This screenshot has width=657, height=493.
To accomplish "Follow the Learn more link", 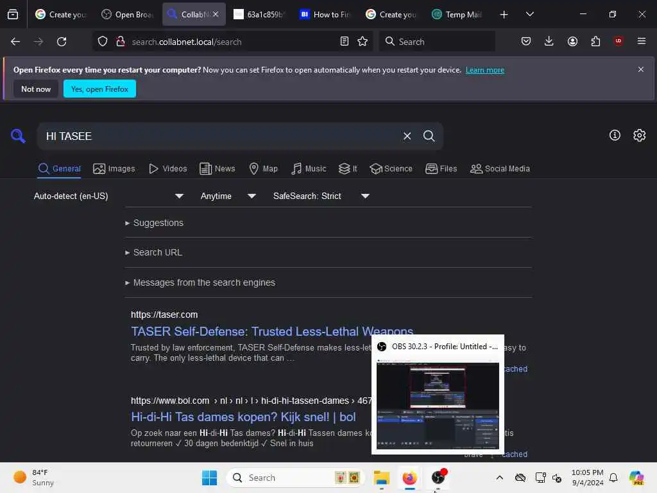I will (485, 70).
